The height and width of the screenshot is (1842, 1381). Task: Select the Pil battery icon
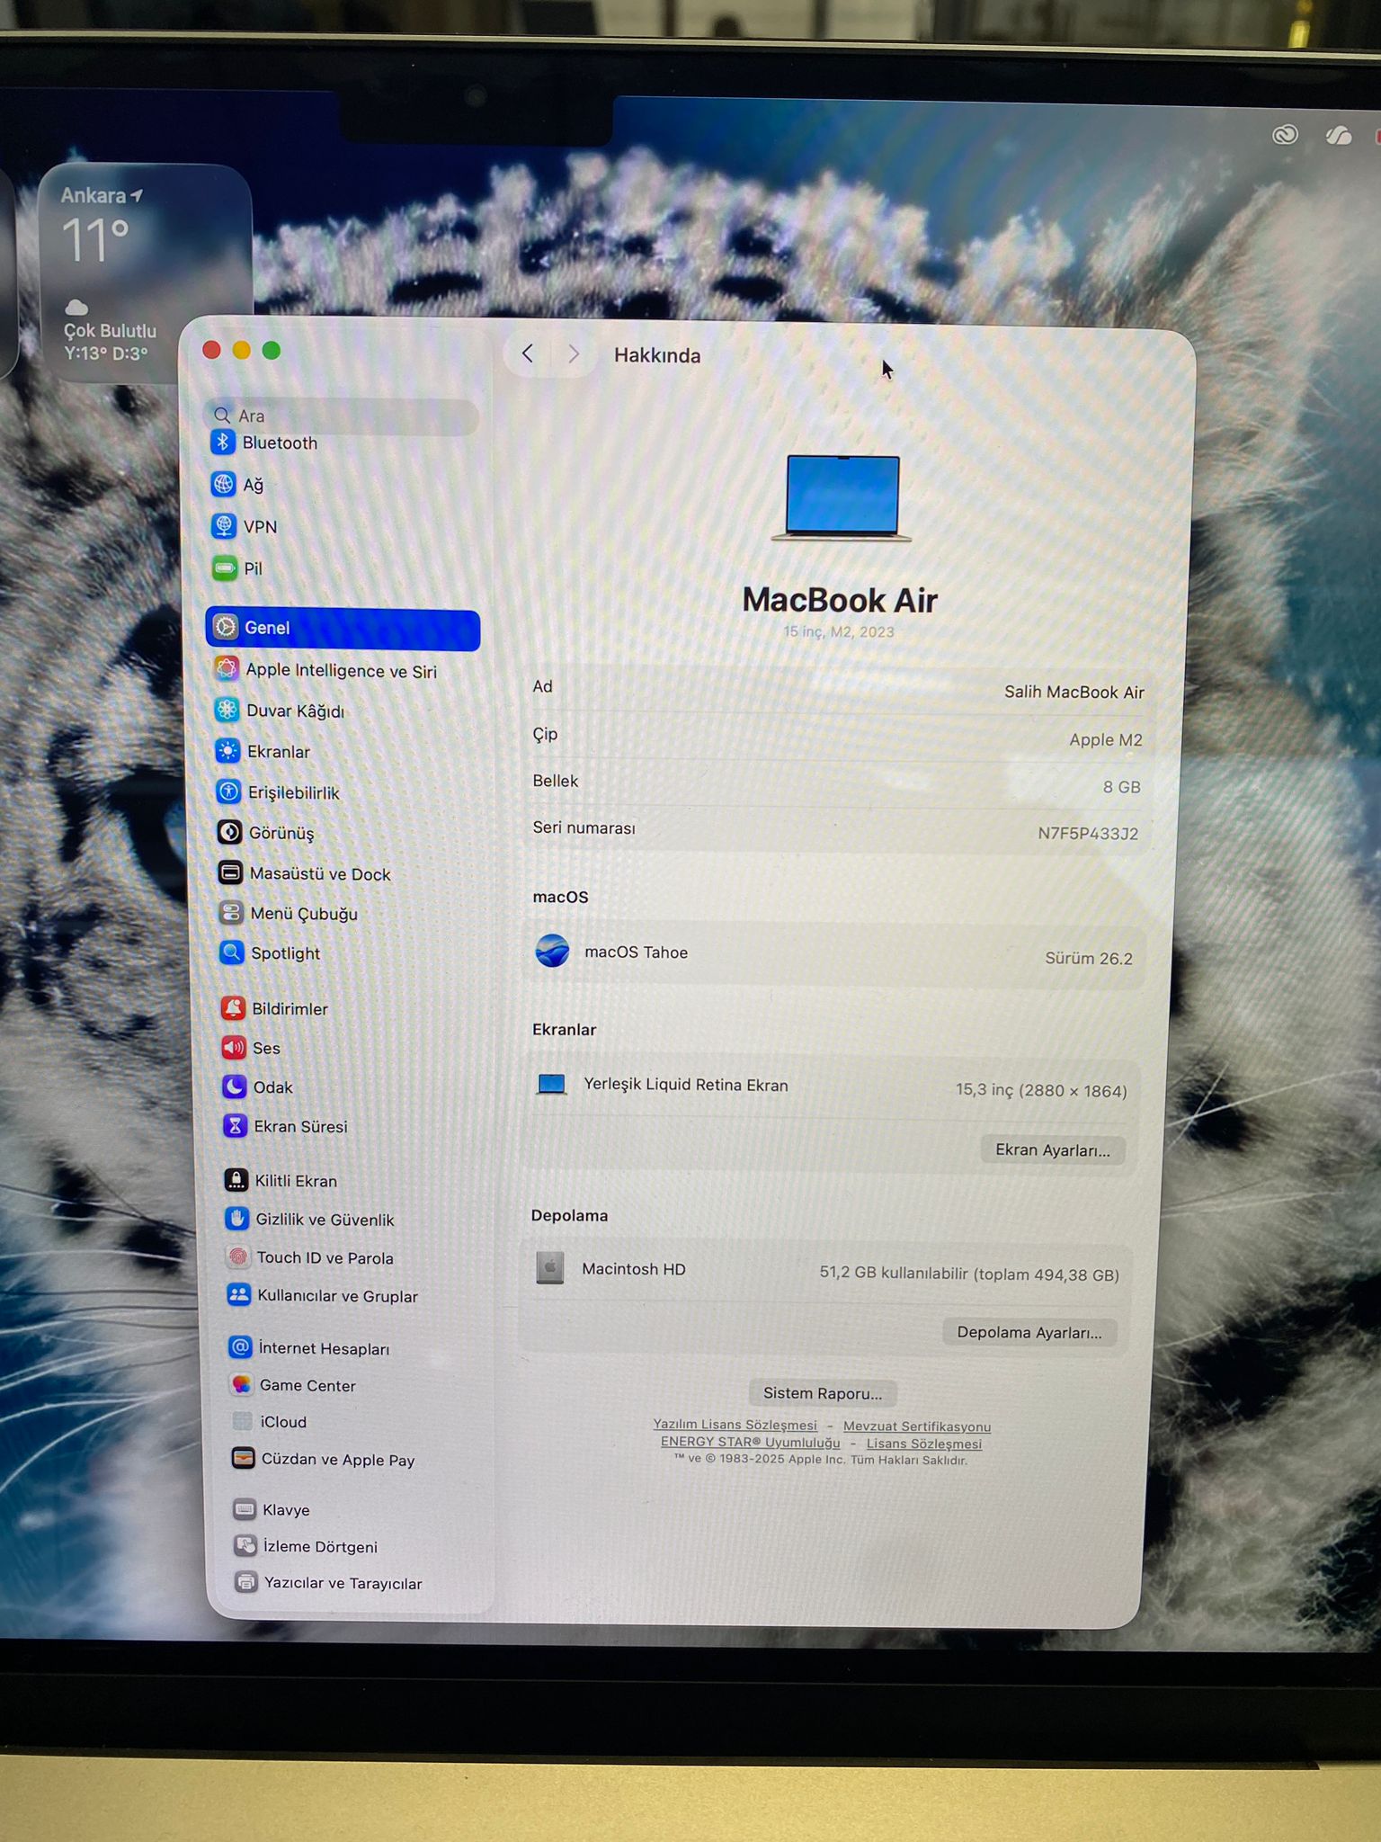(225, 568)
